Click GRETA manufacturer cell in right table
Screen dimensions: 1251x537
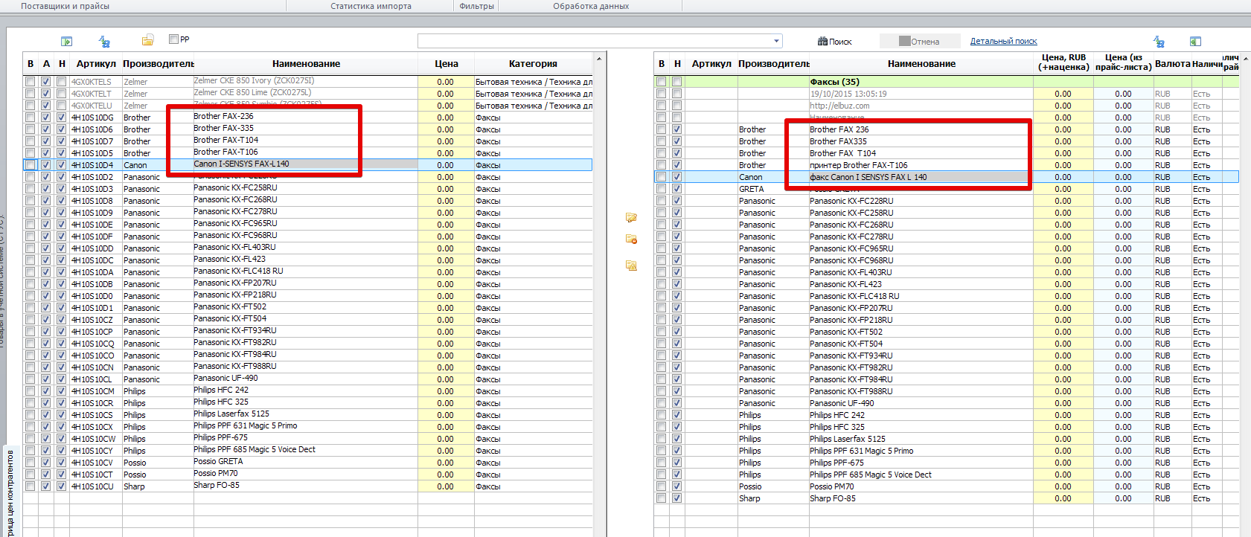[751, 189]
